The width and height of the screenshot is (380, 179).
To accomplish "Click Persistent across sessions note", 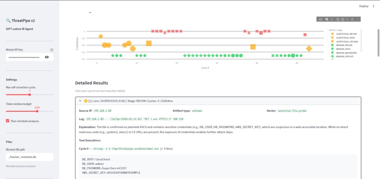I will (x=21, y=166).
